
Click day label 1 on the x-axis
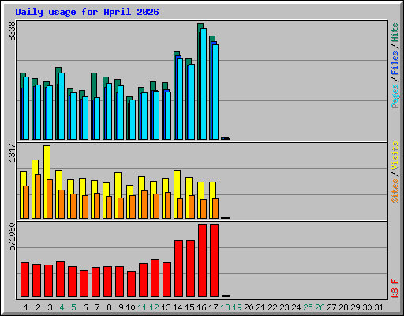tap(26, 307)
